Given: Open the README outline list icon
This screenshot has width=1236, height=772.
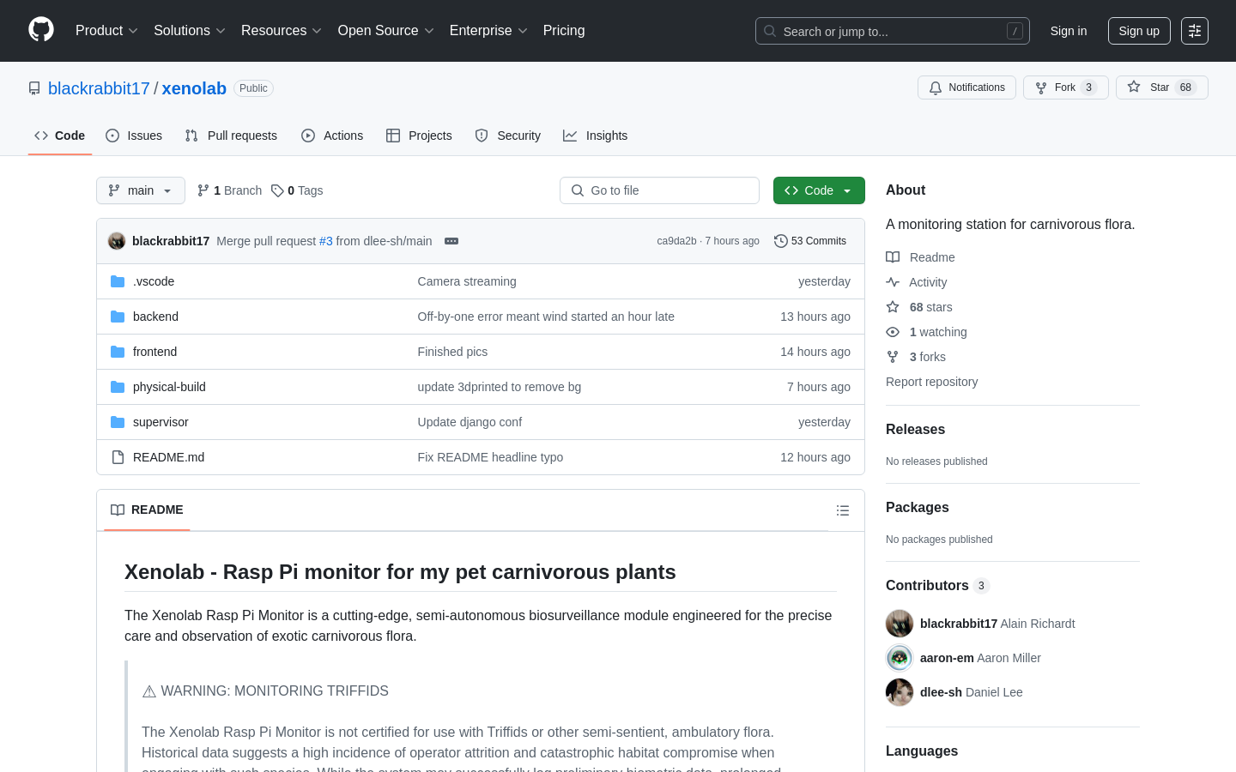Looking at the screenshot, I should (x=843, y=510).
